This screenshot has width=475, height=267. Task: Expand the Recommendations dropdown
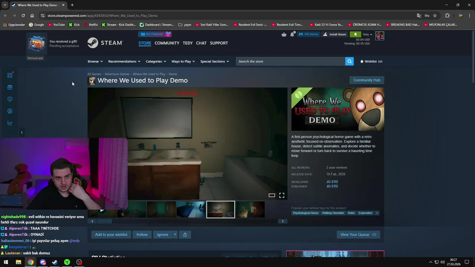(124, 62)
